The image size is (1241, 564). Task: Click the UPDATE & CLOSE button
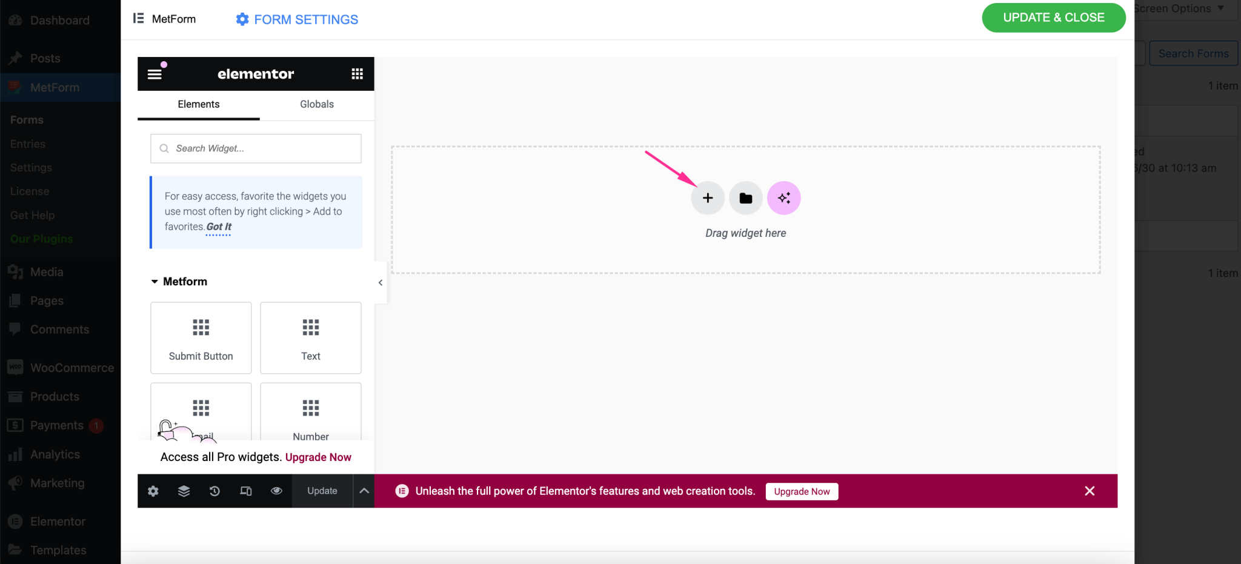[1053, 18]
